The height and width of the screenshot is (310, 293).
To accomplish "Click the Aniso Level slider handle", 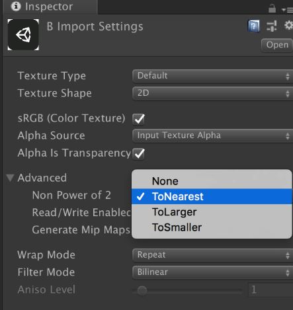I will 142,291.
